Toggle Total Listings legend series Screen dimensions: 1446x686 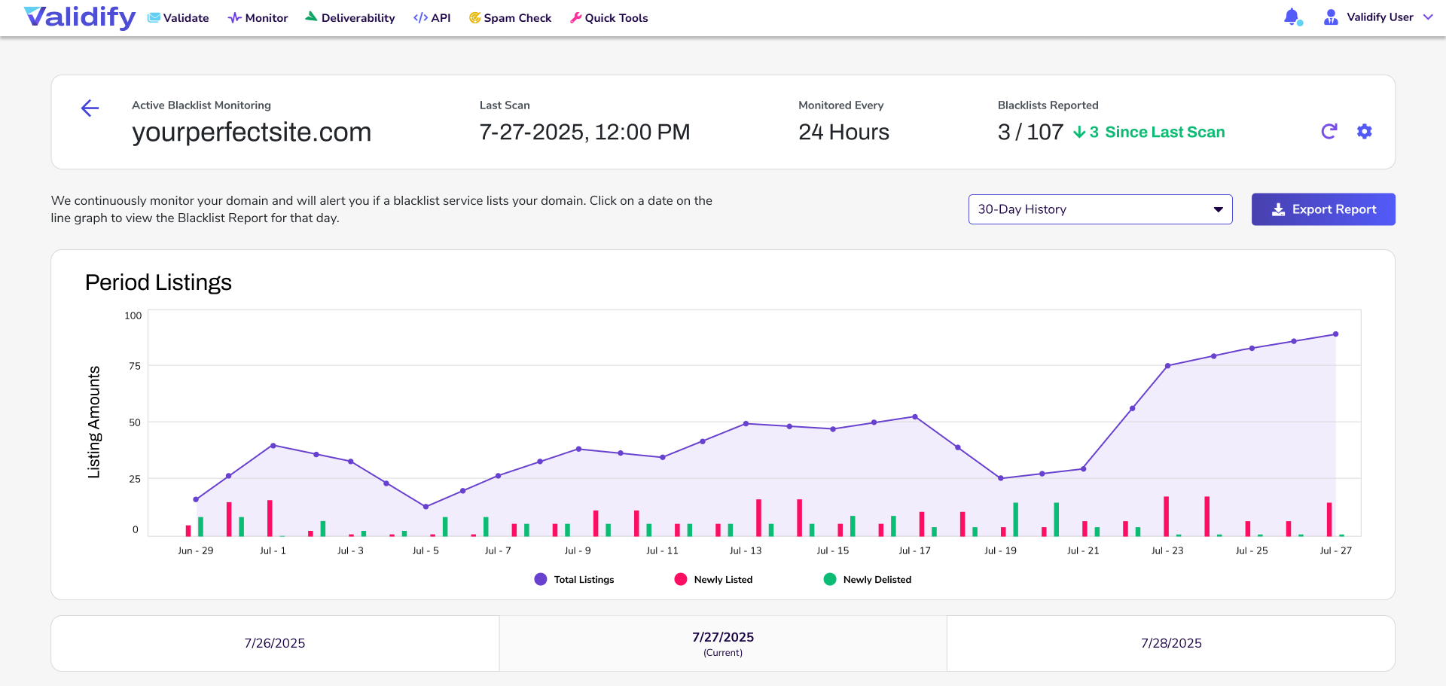coord(574,579)
